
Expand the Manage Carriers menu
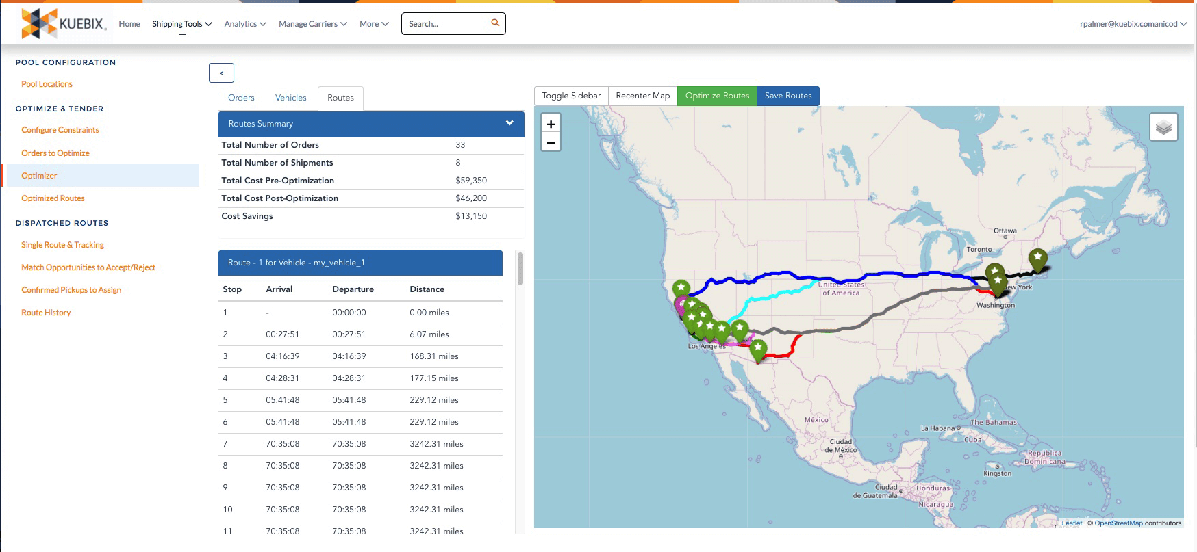pyautogui.click(x=312, y=24)
